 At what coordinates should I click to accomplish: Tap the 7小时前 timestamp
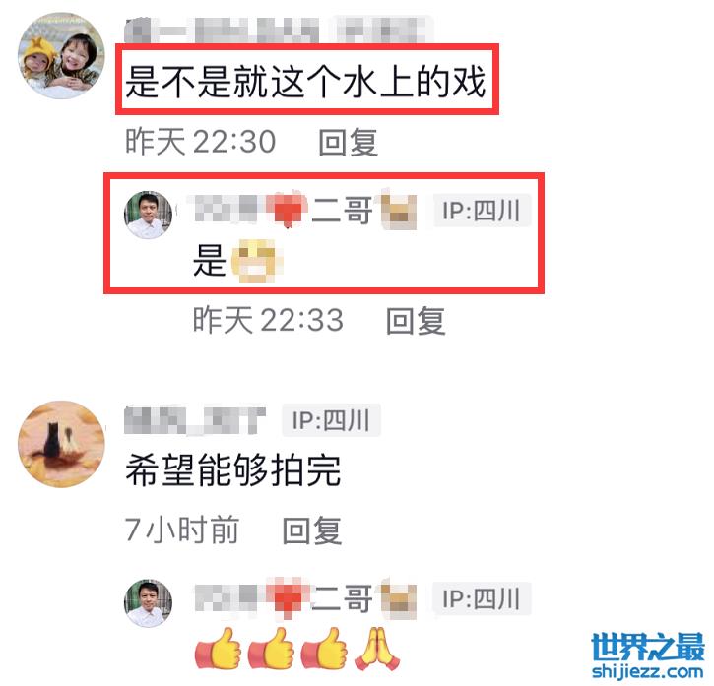coord(181,530)
